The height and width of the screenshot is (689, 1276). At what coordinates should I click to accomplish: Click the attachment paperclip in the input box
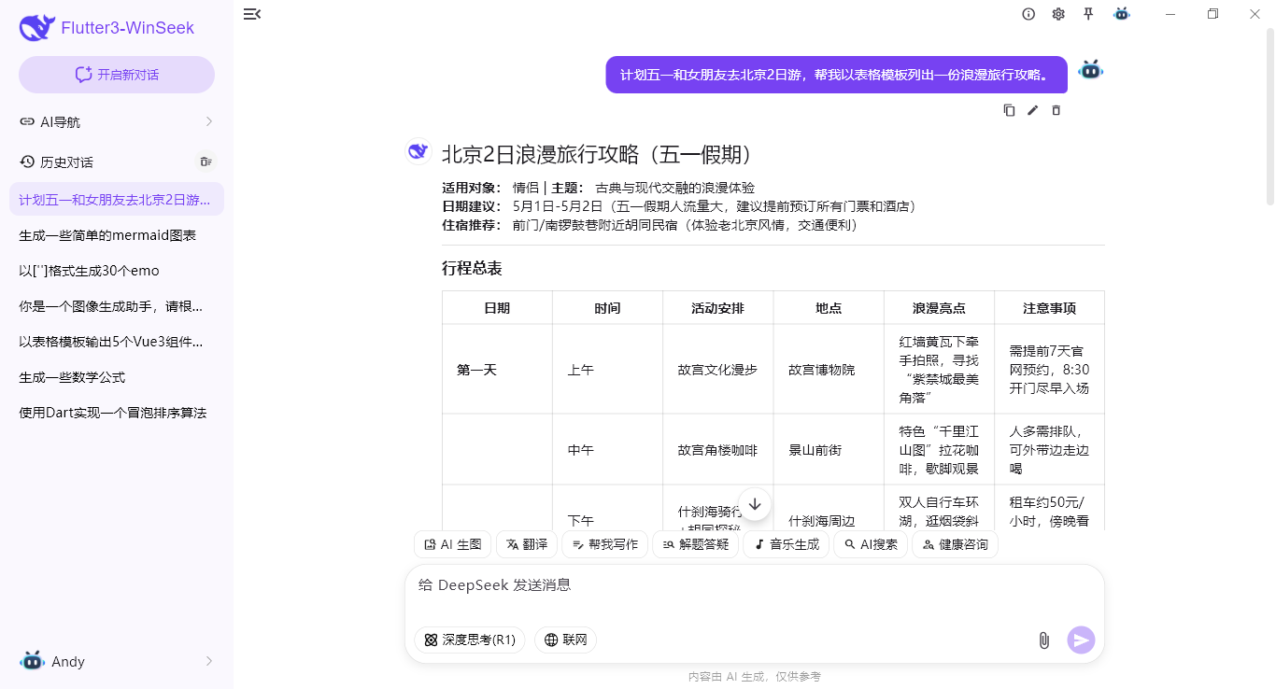coord(1043,640)
